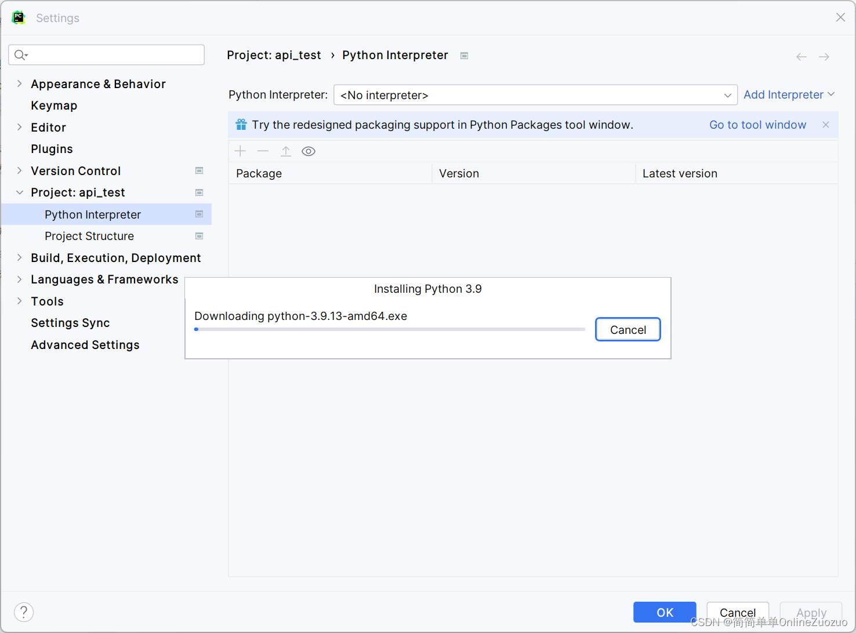Dismiss the packaging support banner
The height and width of the screenshot is (633, 856).
click(x=826, y=125)
